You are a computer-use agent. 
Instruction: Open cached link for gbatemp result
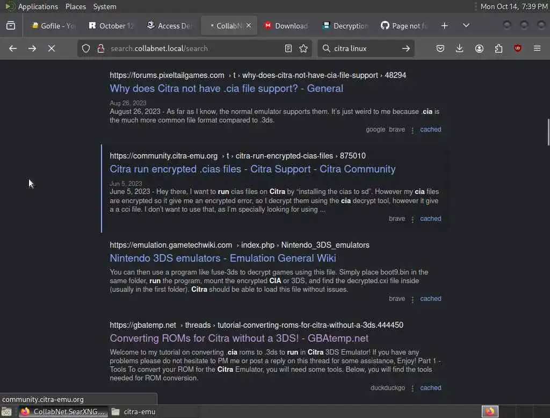click(x=431, y=388)
